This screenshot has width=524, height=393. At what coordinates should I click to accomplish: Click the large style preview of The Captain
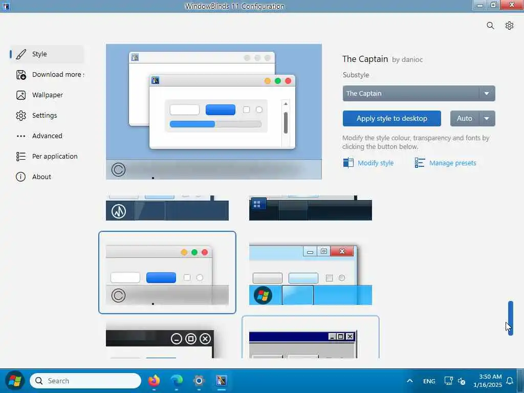(214, 112)
